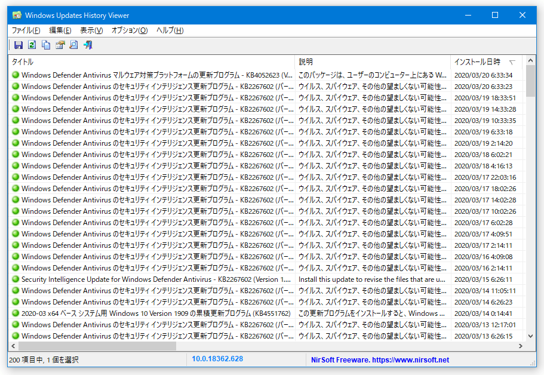Click green icon of the 2020/03/20 6:33:23 row
544x375 pixels.
16,87
